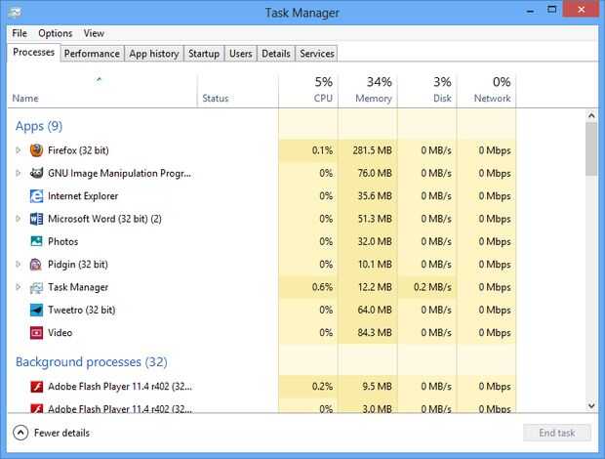The height and width of the screenshot is (459, 605).
Task: Open the Startup tab
Action: point(204,54)
